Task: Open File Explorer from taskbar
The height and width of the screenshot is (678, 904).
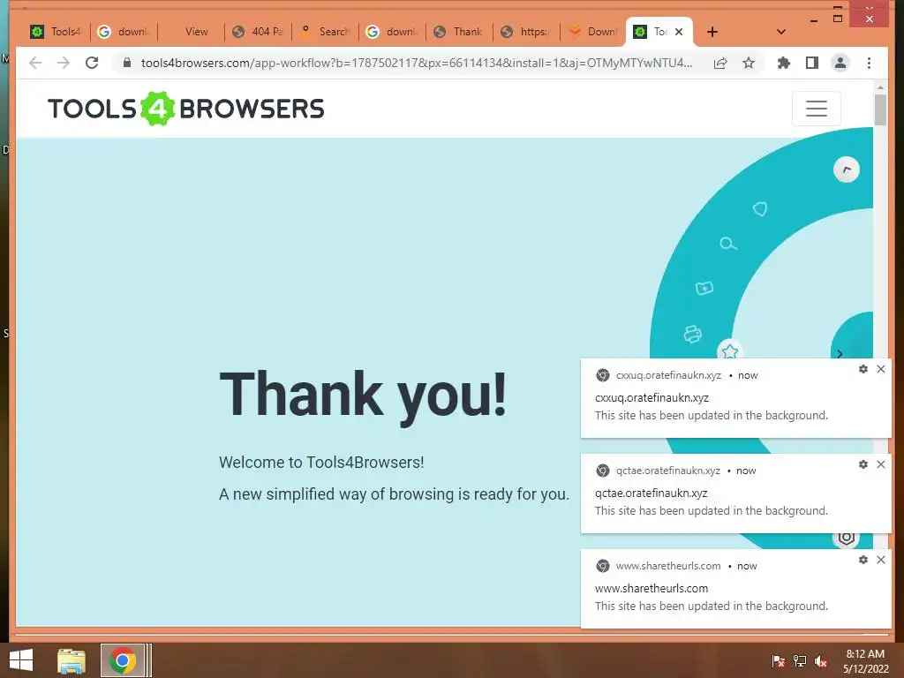Action: [71, 660]
